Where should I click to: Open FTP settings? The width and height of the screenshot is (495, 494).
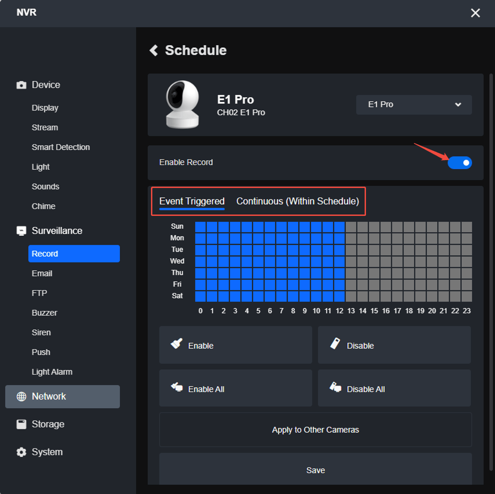[x=39, y=293]
